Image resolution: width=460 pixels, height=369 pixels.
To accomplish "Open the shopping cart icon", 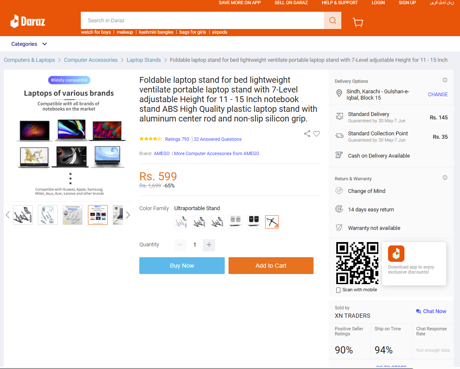I will pos(358,22).
